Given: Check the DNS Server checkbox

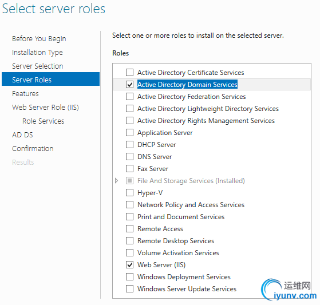Looking at the screenshot, I should [129, 157].
